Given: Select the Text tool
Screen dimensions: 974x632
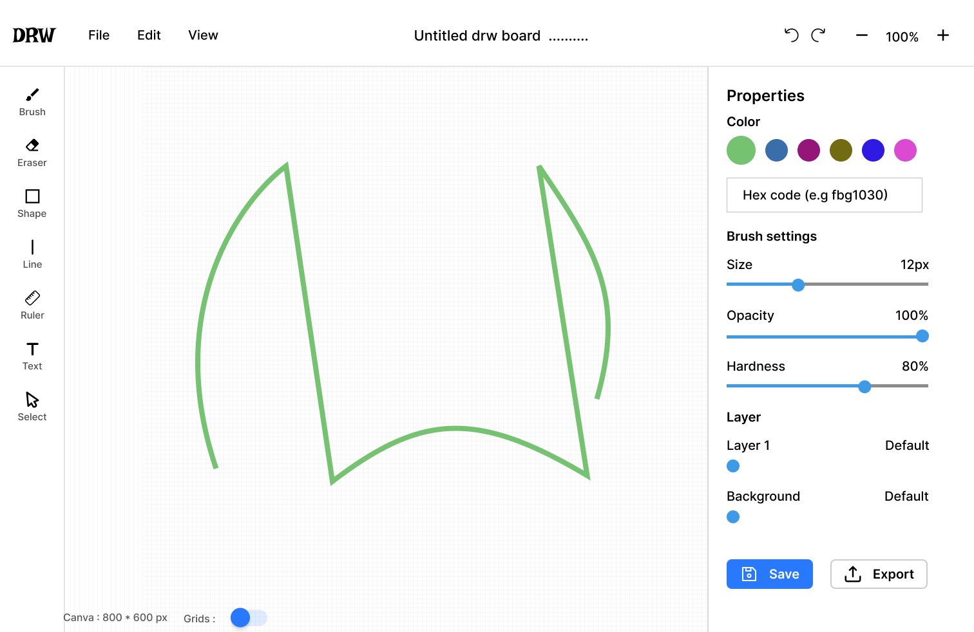Looking at the screenshot, I should coord(32,357).
